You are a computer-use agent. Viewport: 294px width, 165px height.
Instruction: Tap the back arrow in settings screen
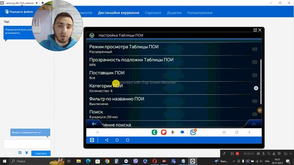[x=94, y=124]
